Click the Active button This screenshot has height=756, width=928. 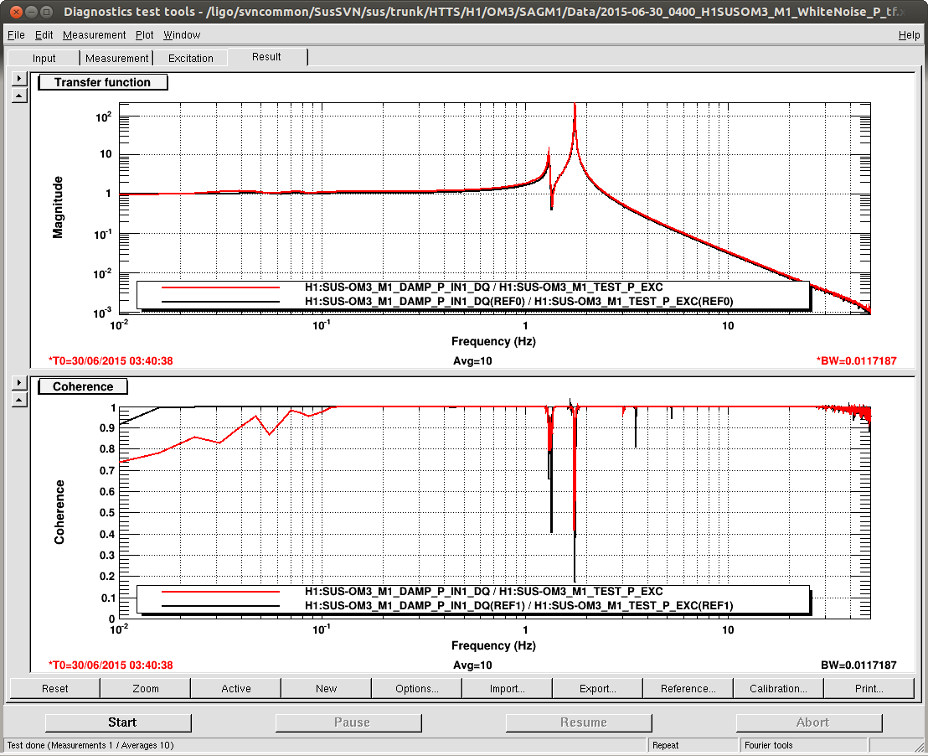(x=236, y=688)
